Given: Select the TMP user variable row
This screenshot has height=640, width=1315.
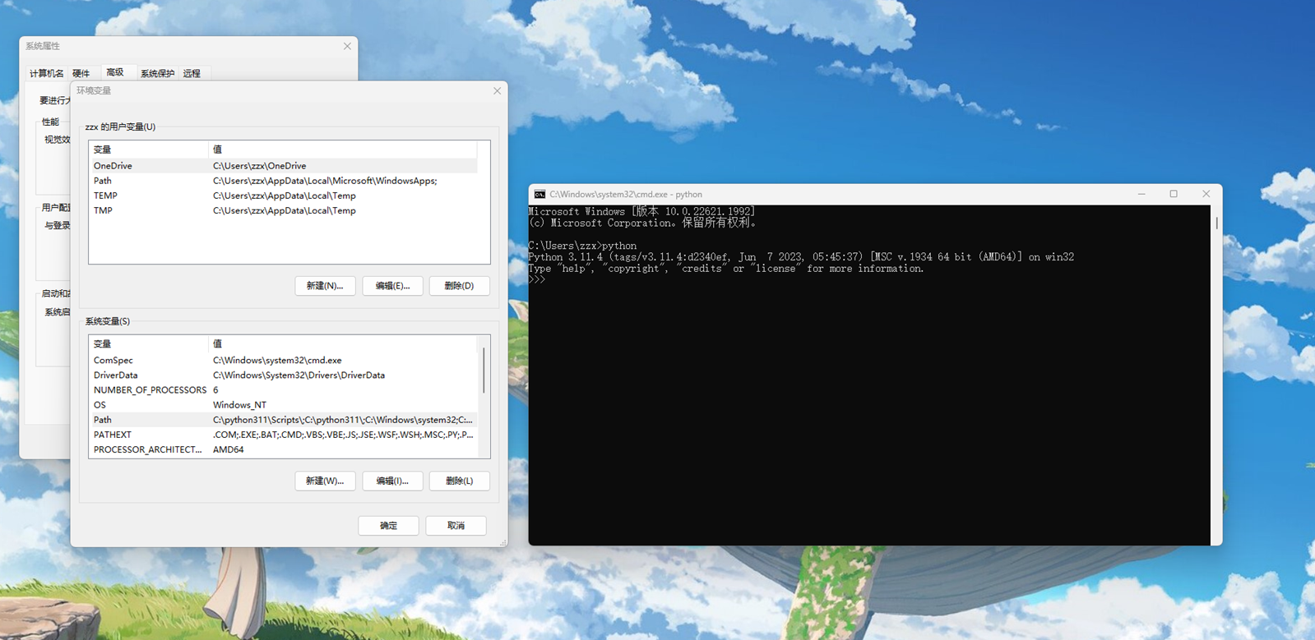Looking at the screenshot, I should point(283,210).
